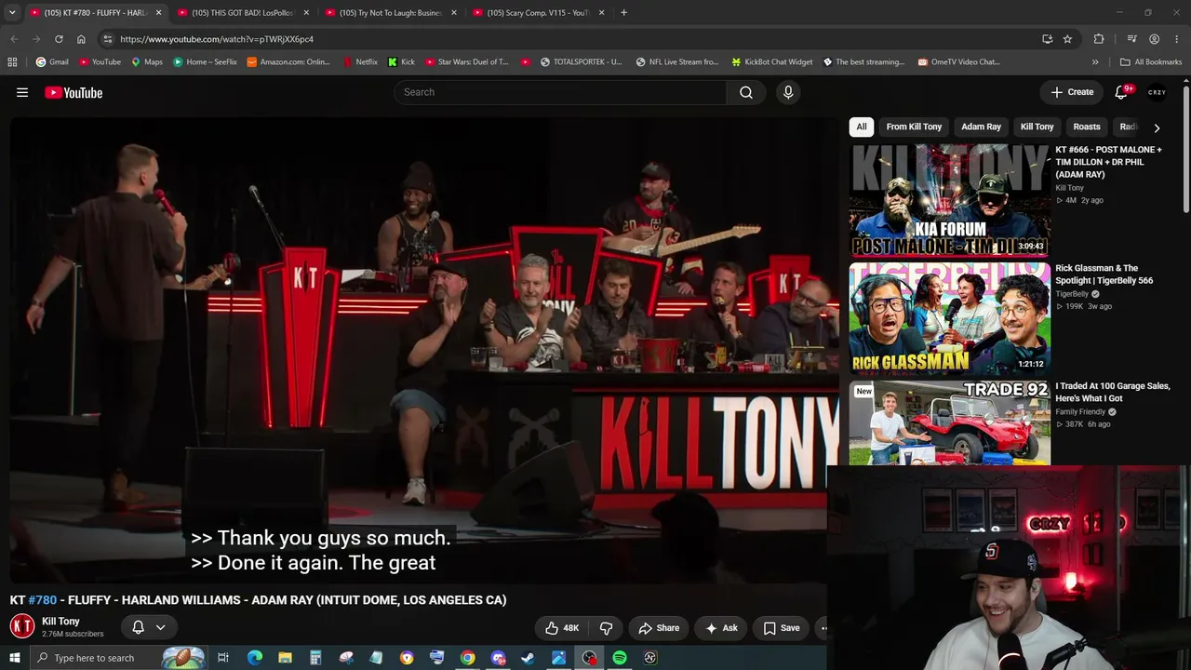Select the All filter chip
This screenshot has height=670, width=1191.
(x=862, y=127)
